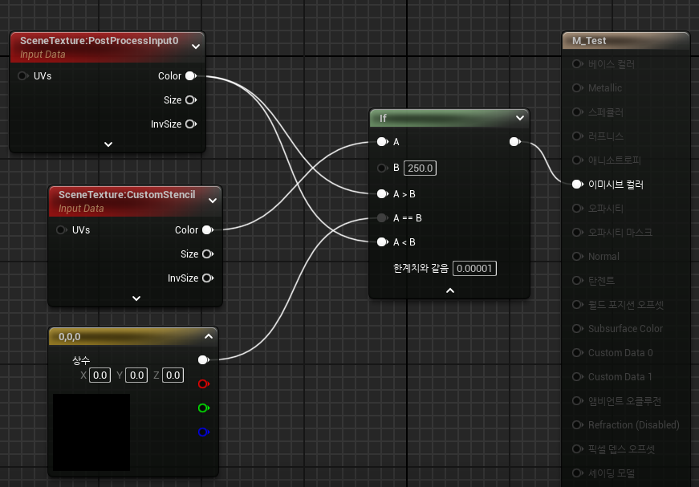This screenshot has height=487, width=699.
Task: Select the M_Test node title
Action: pyautogui.click(x=589, y=41)
